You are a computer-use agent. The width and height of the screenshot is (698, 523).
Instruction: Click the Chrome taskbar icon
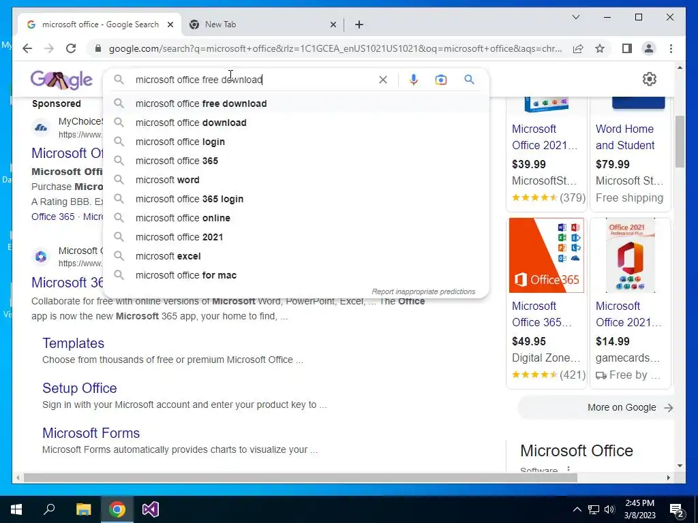pos(117,509)
